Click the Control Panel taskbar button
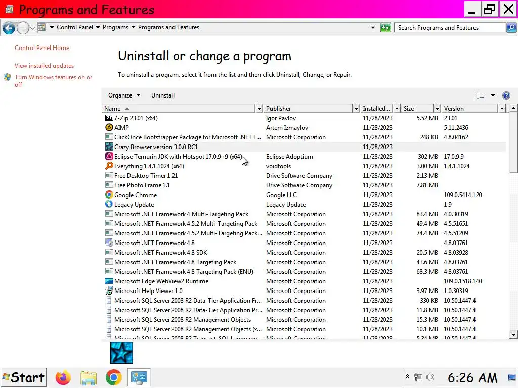This screenshot has width=518, height=388. (x=139, y=377)
